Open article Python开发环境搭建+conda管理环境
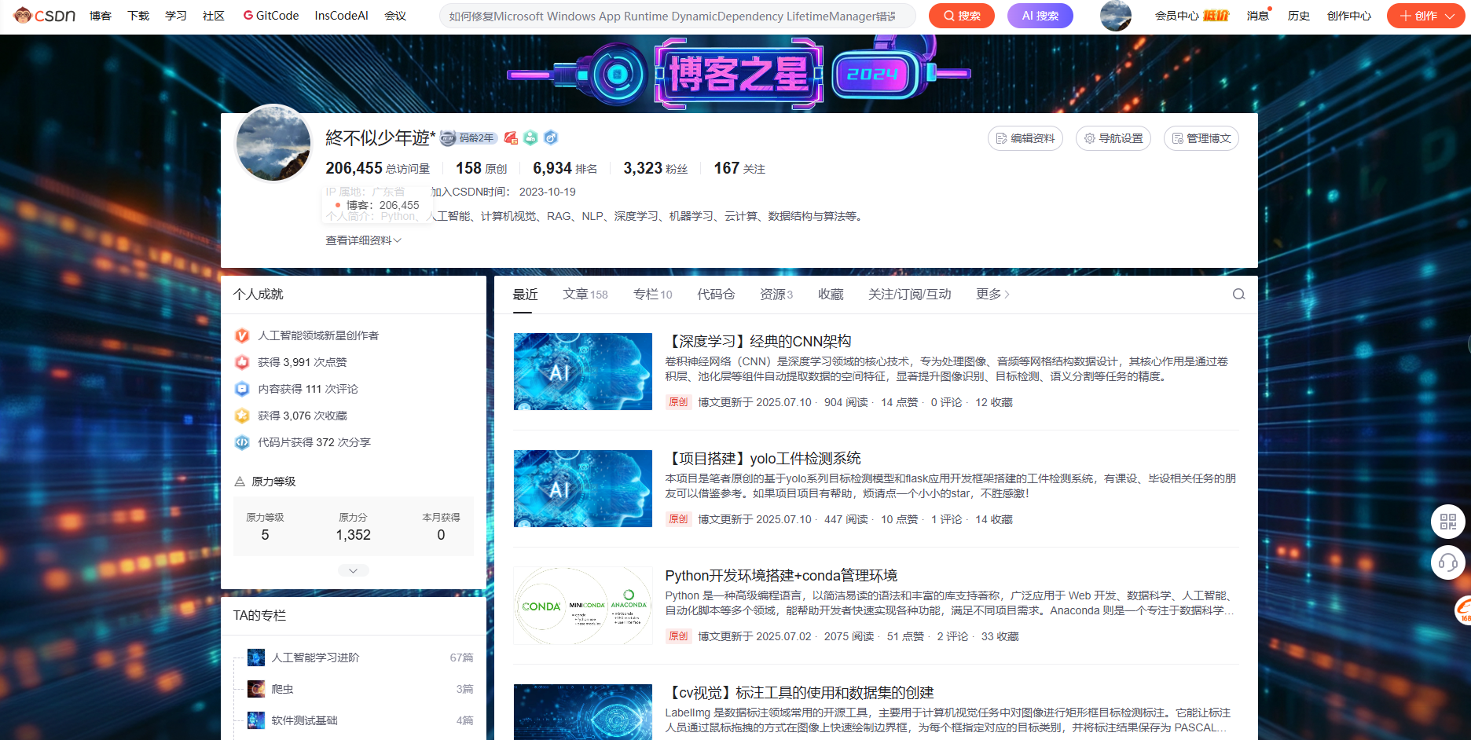Screen dimensions: 1471x740 (x=781, y=576)
